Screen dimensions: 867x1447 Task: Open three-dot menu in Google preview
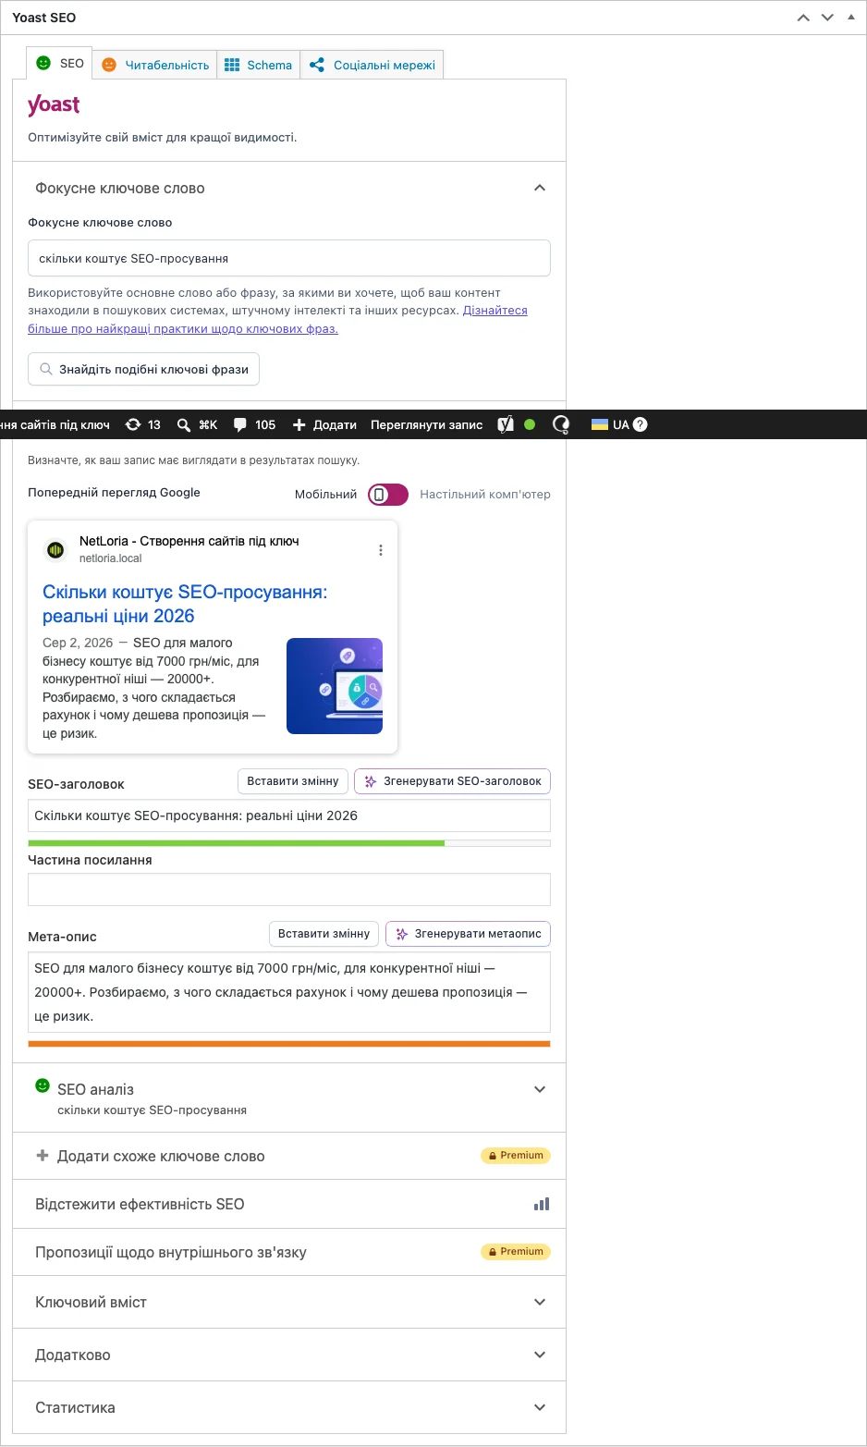point(381,550)
